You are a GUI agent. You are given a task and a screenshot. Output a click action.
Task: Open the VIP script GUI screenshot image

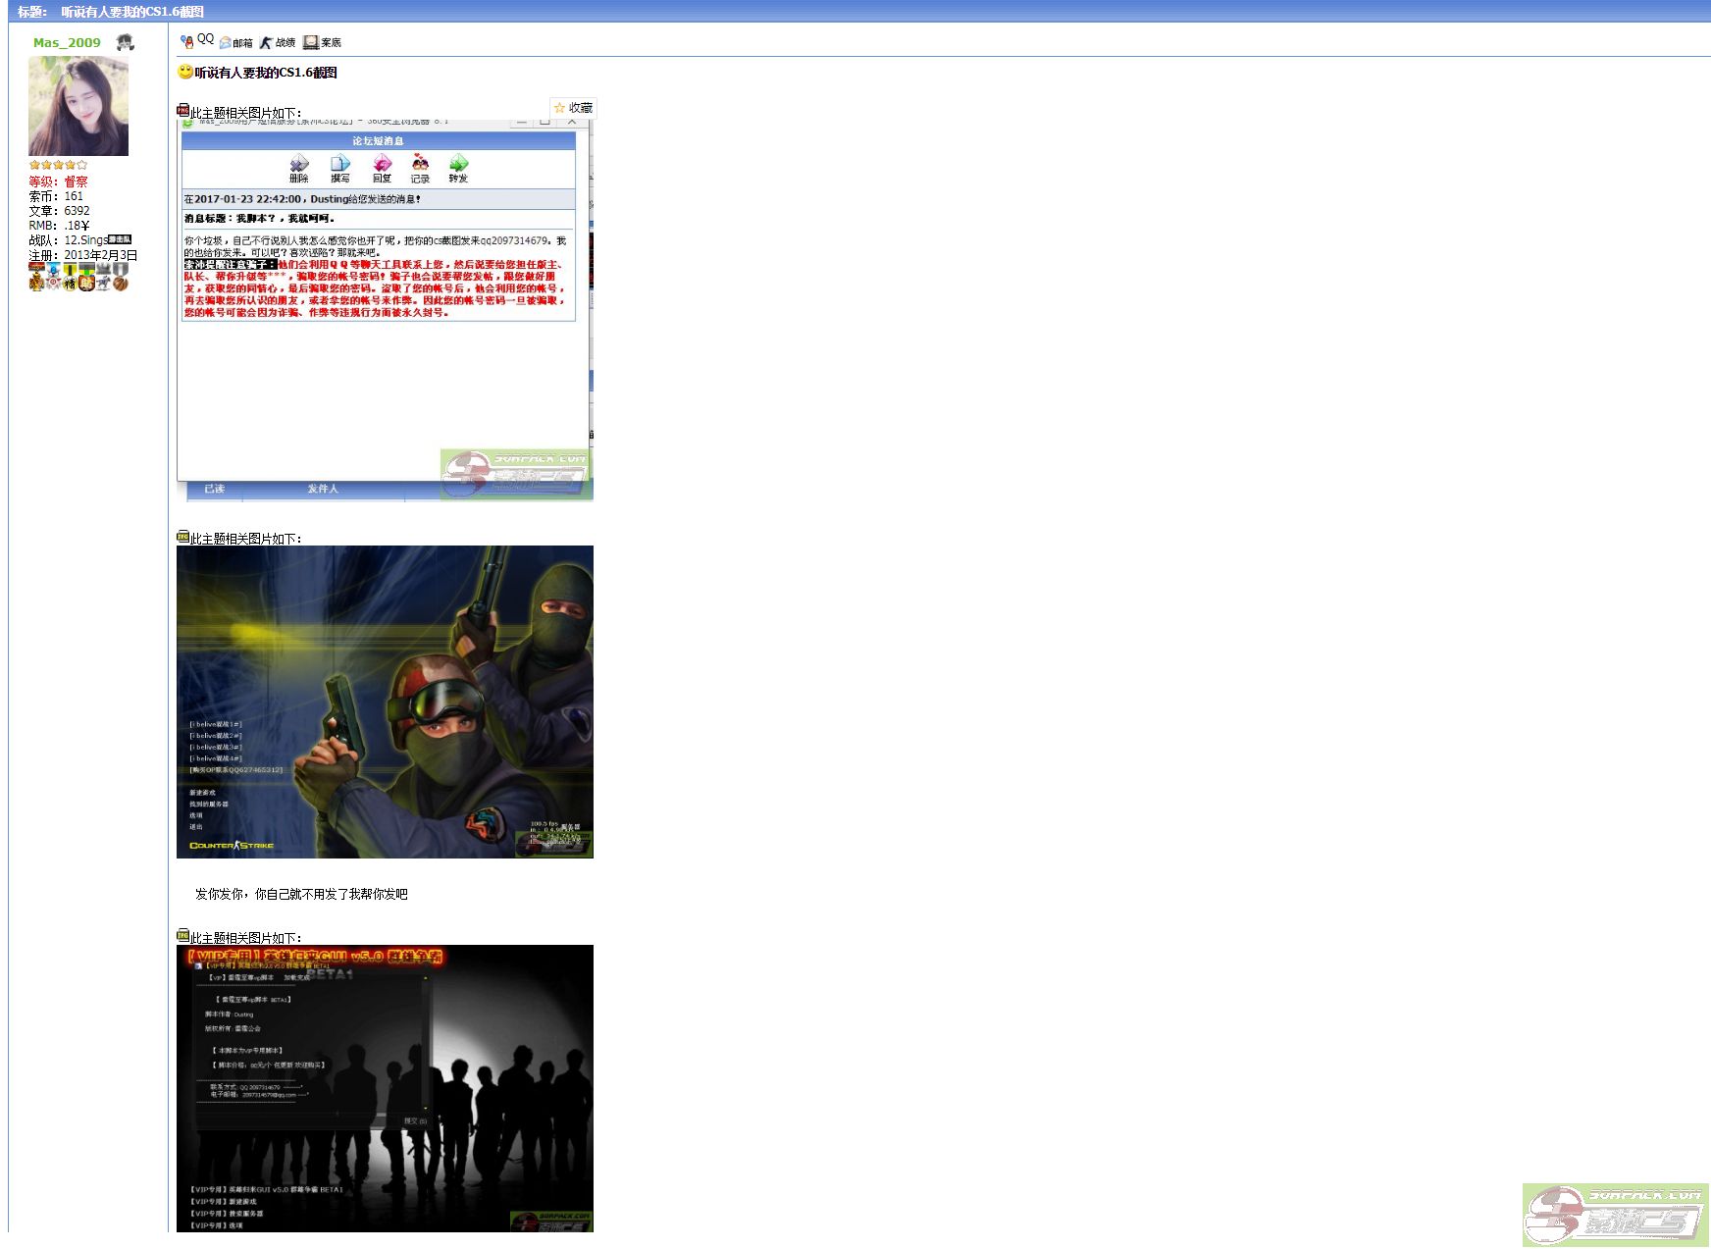pyautogui.click(x=385, y=1088)
